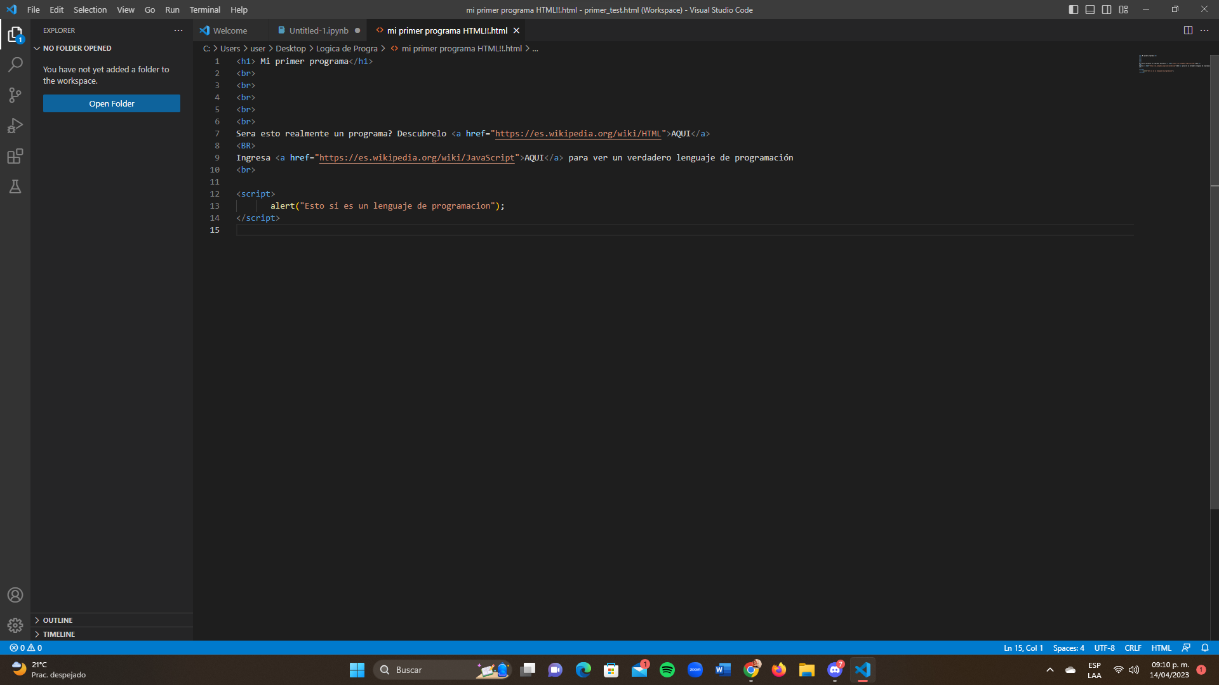Viewport: 1219px width, 685px height.
Task: Click the Open Folder button
Action: click(x=112, y=103)
